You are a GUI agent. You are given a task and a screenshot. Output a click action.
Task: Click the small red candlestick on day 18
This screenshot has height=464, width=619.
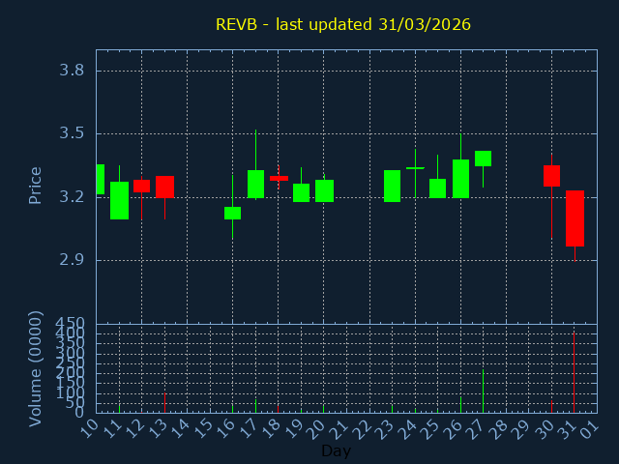point(279,178)
